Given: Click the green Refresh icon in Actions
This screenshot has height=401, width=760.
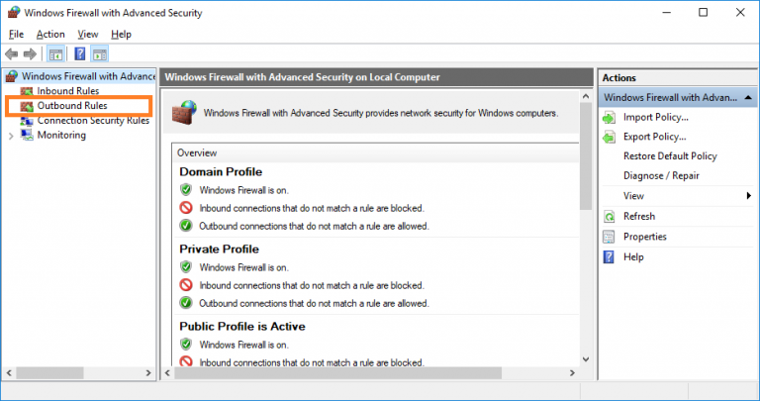Looking at the screenshot, I should point(610,216).
